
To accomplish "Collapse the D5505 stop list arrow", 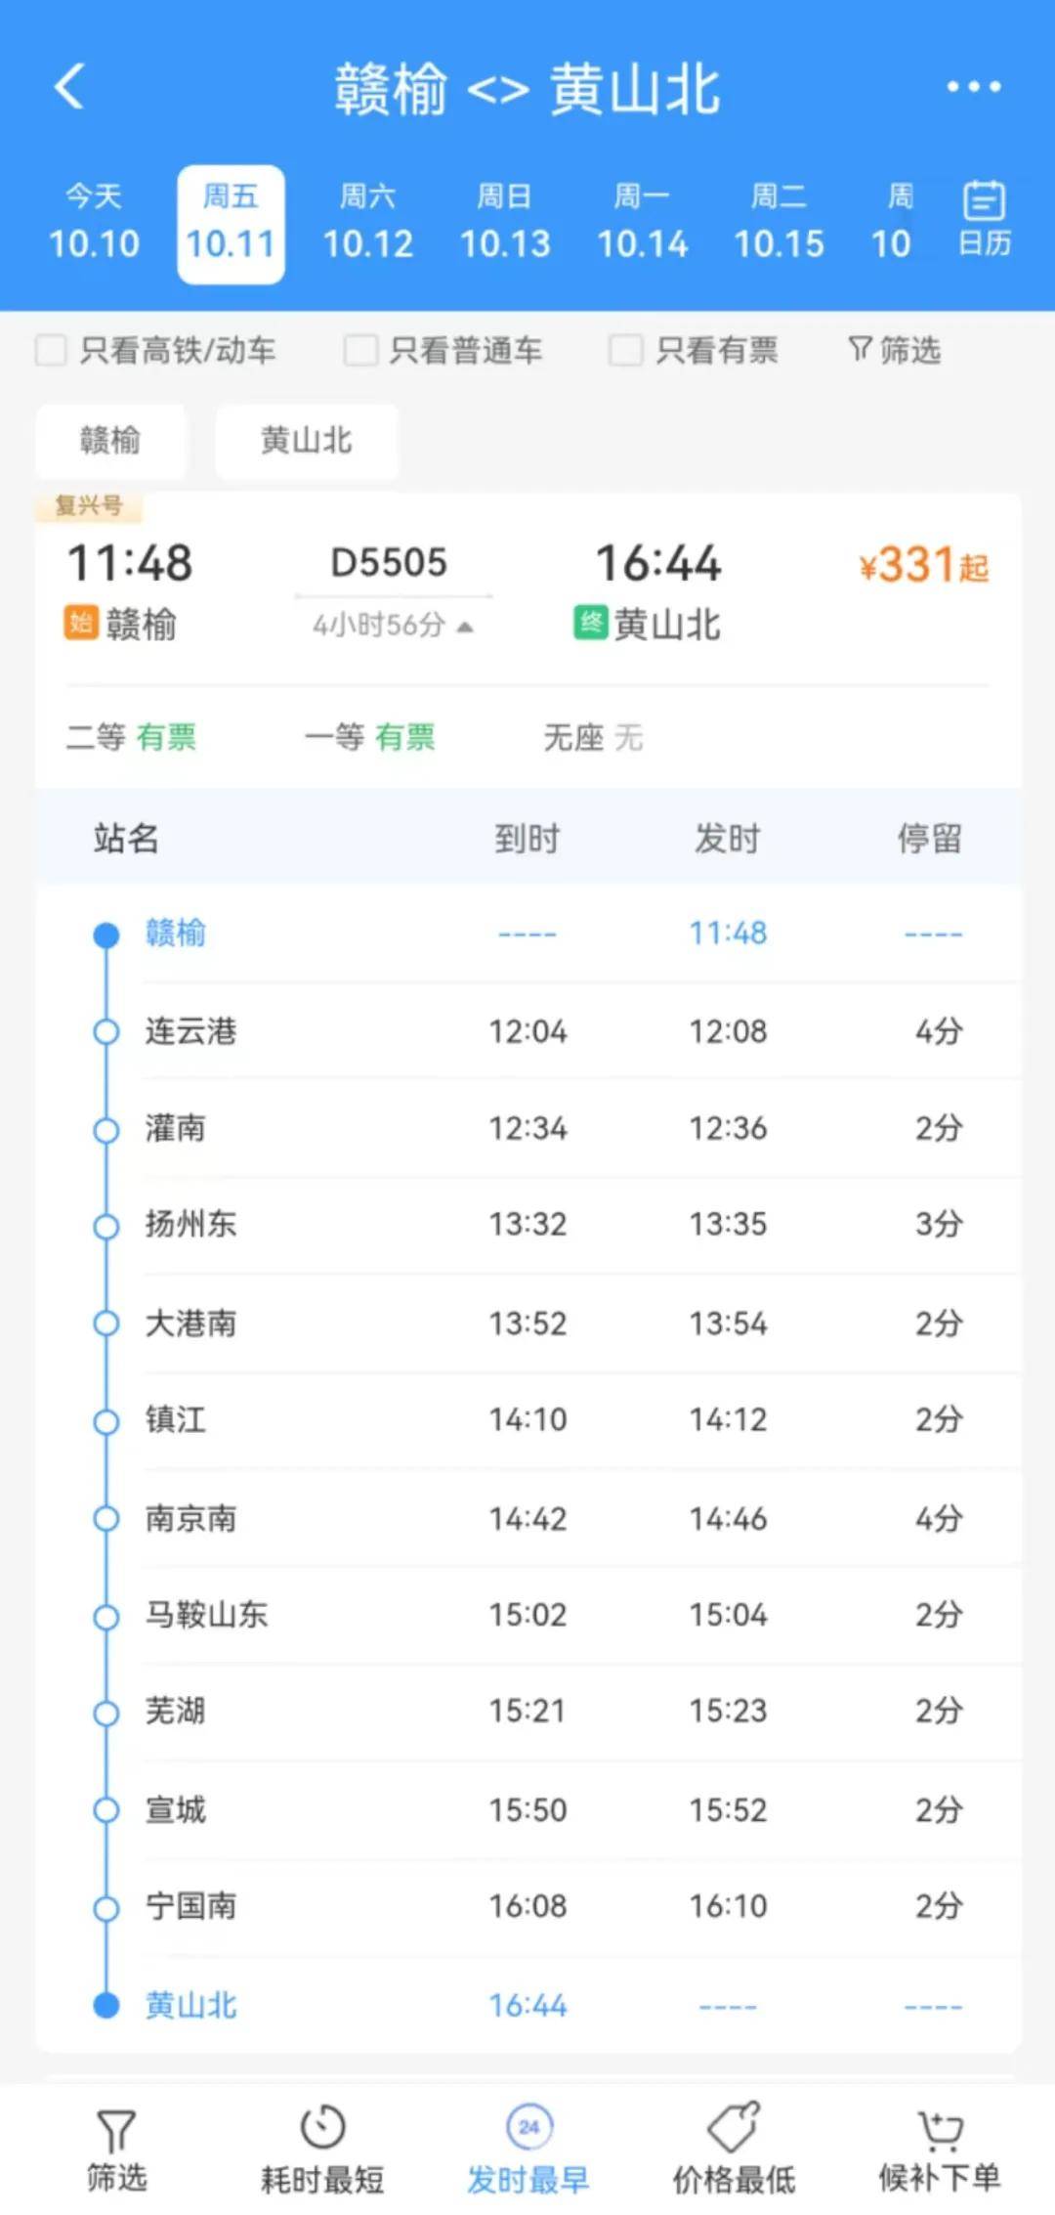I will point(466,627).
